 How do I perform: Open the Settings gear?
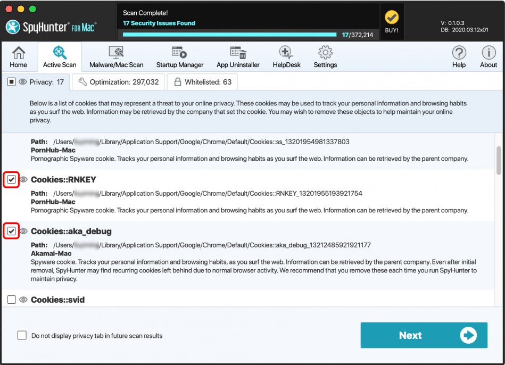(325, 57)
